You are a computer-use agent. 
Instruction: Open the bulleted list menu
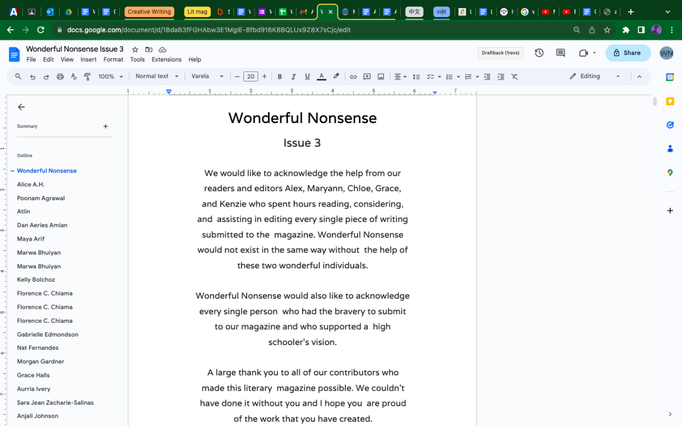452,77
